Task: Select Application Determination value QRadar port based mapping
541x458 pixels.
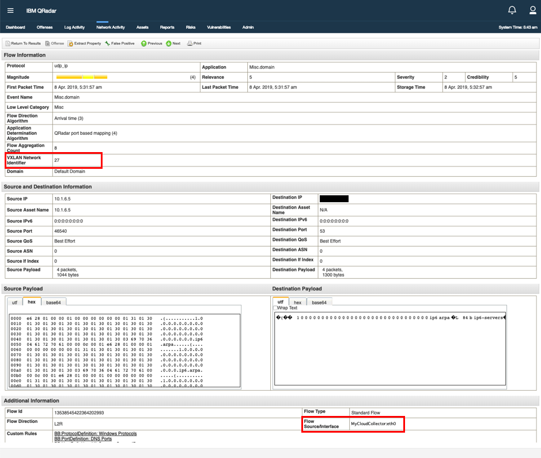Action: [x=86, y=133]
